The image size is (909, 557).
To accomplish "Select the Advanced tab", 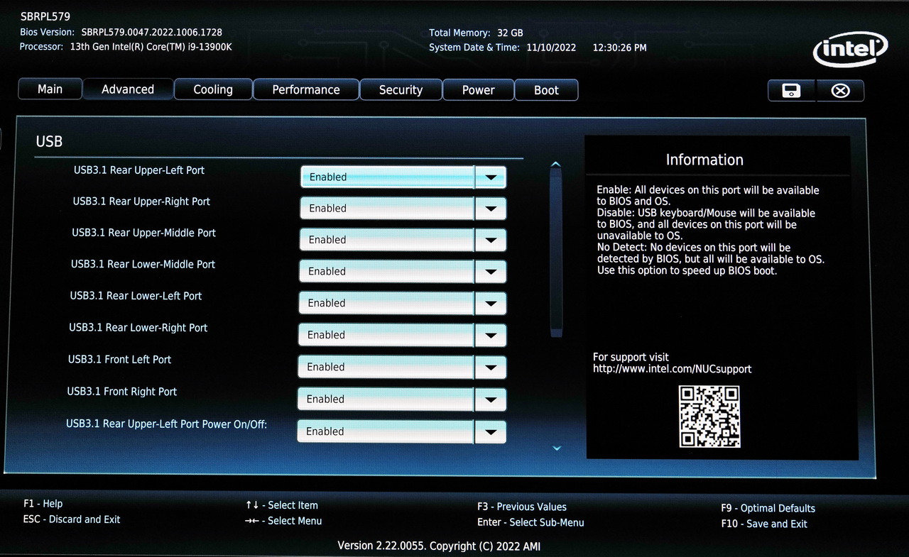I will (128, 89).
